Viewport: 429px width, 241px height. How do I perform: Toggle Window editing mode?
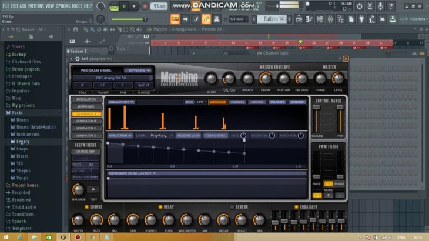point(297,102)
